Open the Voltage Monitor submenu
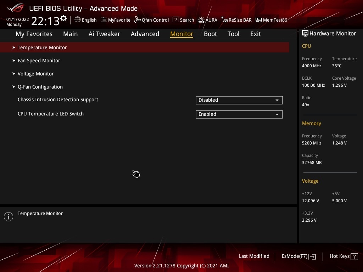Screen dimensions: 363x272 (36, 74)
